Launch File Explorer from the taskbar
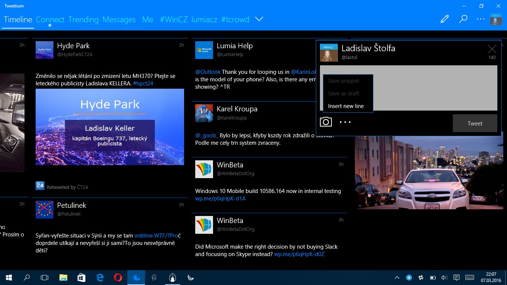This screenshot has height=285, width=507. point(64,278)
